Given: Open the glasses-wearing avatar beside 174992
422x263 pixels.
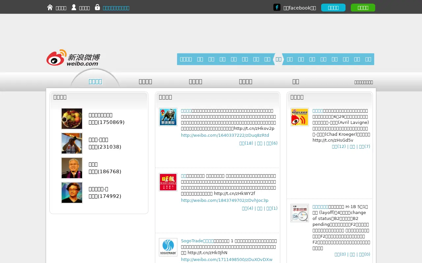Looking at the screenshot, I should click(x=72, y=193).
